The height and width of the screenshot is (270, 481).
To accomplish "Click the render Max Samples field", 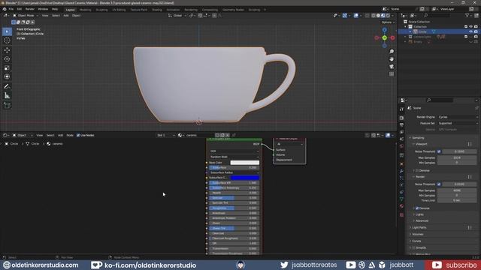I will [456, 190].
